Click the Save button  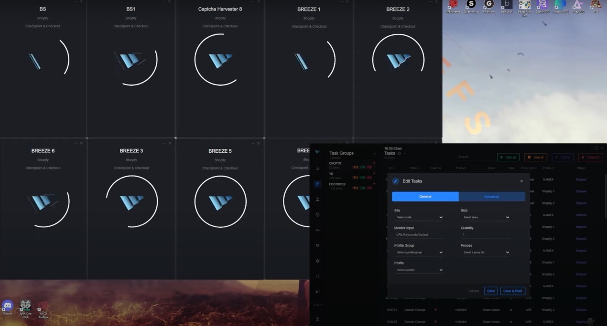tap(491, 291)
